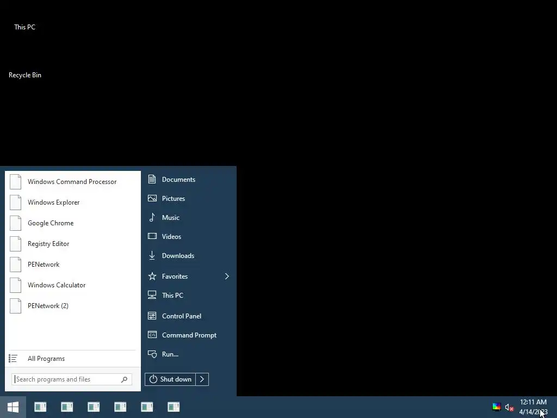Launch Google Chrome from the programs list
The width and height of the screenshot is (557, 418).
(73, 223)
